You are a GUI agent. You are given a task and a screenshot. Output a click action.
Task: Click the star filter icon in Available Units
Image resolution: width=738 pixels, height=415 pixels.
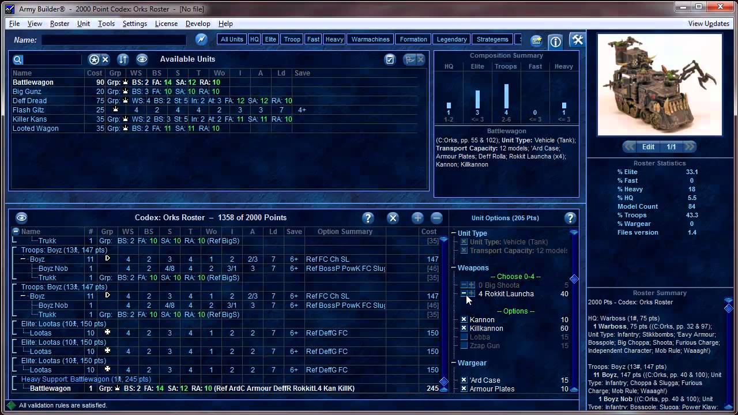click(94, 59)
